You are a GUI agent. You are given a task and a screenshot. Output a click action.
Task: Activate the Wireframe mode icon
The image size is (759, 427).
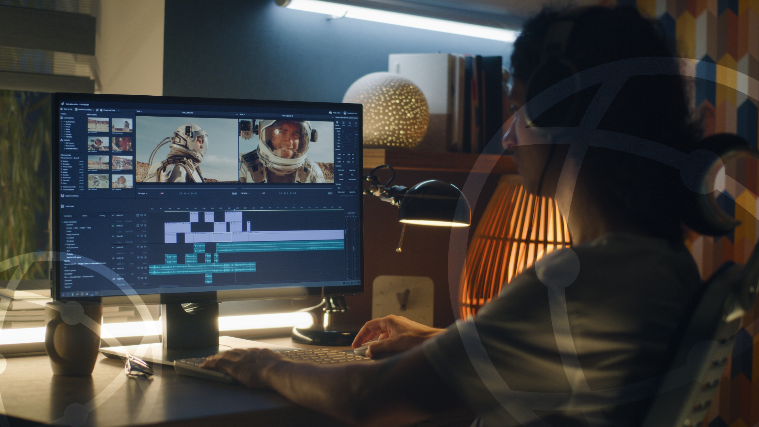345,113
